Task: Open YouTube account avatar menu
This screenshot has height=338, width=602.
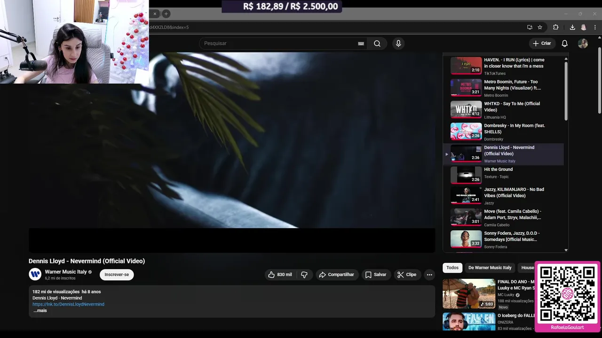Action: [583, 43]
